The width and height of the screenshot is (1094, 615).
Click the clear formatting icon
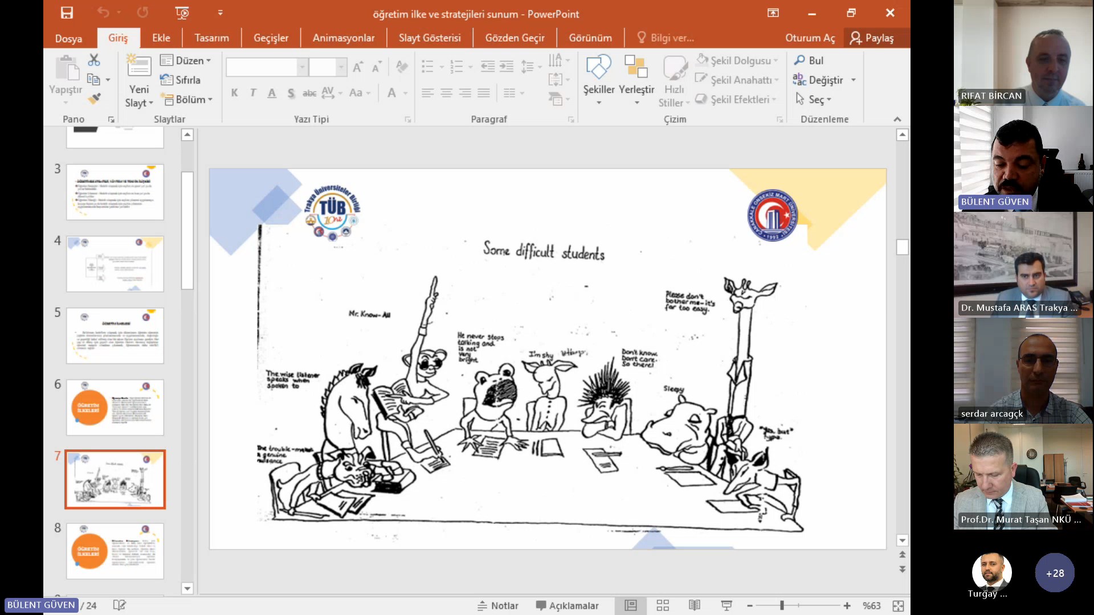(x=402, y=67)
